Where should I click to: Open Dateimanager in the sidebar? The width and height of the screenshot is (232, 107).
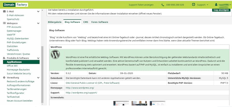point(14,31)
